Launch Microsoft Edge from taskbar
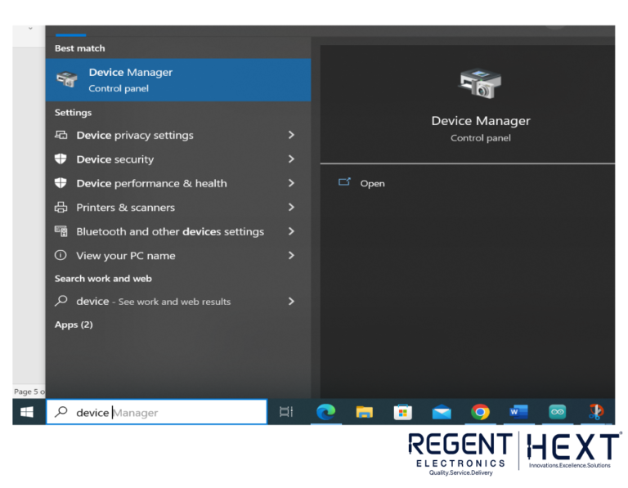The height and width of the screenshot is (488, 628). pos(325,413)
